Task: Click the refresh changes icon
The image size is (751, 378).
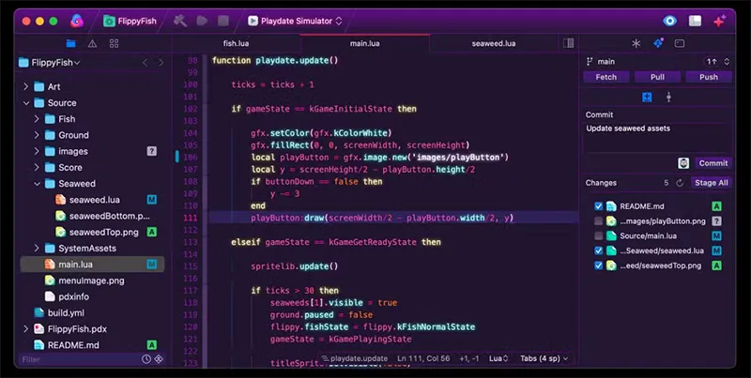Action: coord(678,183)
